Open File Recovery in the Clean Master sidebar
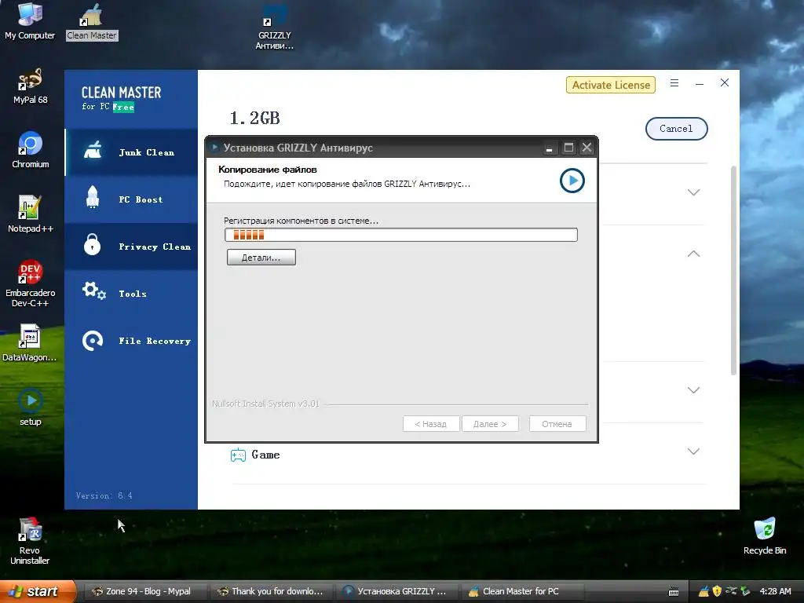The image size is (804, 603). point(131,341)
